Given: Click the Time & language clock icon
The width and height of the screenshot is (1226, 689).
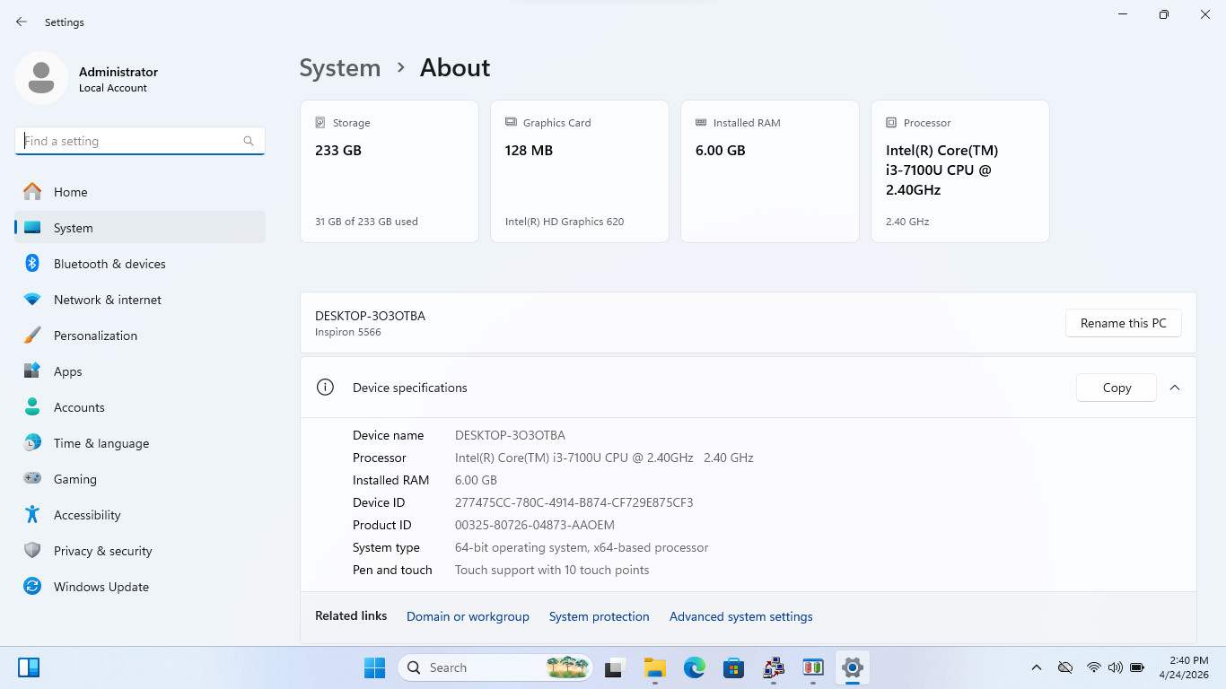Looking at the screenshot, I should 32,442.
